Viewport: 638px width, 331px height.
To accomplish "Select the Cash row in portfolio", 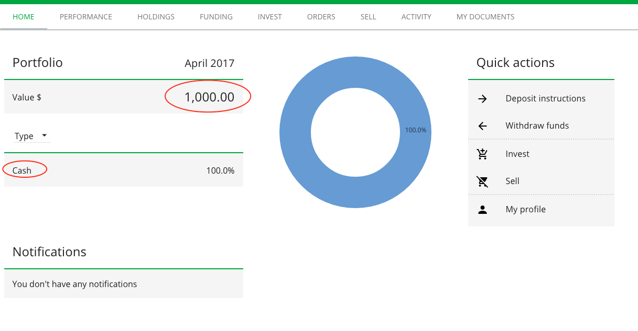I will pos(22,170).
